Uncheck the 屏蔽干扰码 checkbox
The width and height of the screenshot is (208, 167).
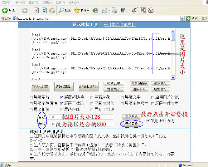[x=62, y=104]
